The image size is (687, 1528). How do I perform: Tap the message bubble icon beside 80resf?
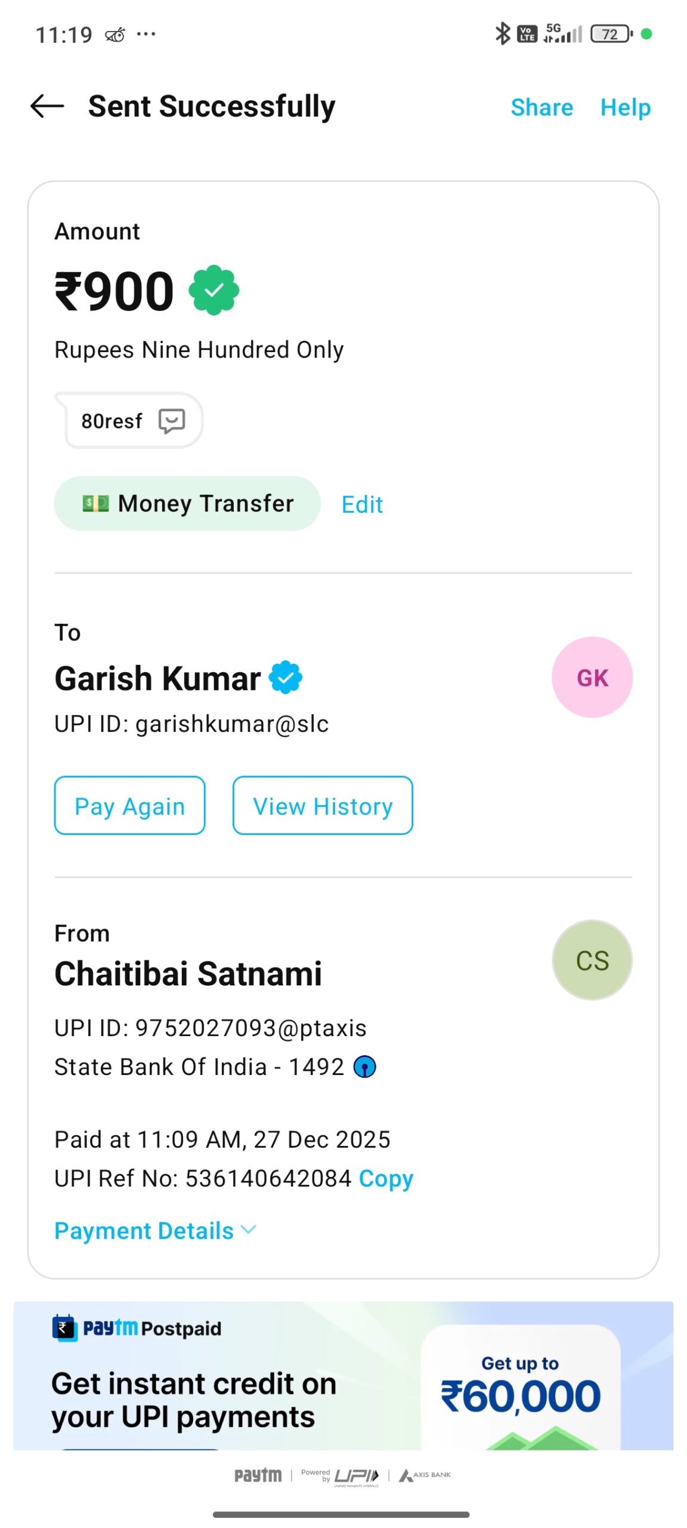172,421
